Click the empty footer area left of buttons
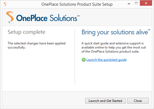Viewport: 154px width, 109px height. [x=44, y=99]
